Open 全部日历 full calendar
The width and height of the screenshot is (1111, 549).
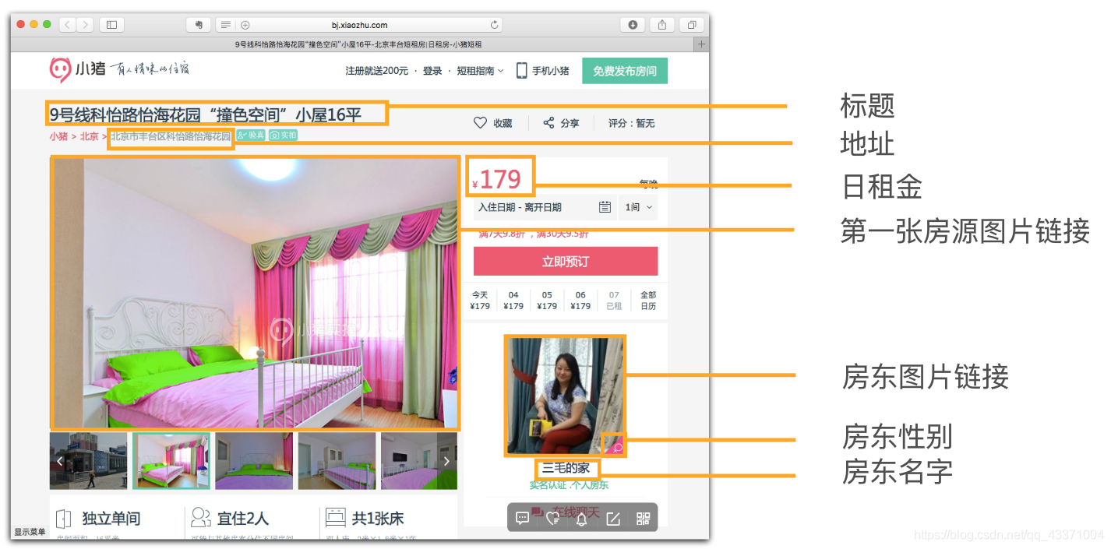pos(648,301)
